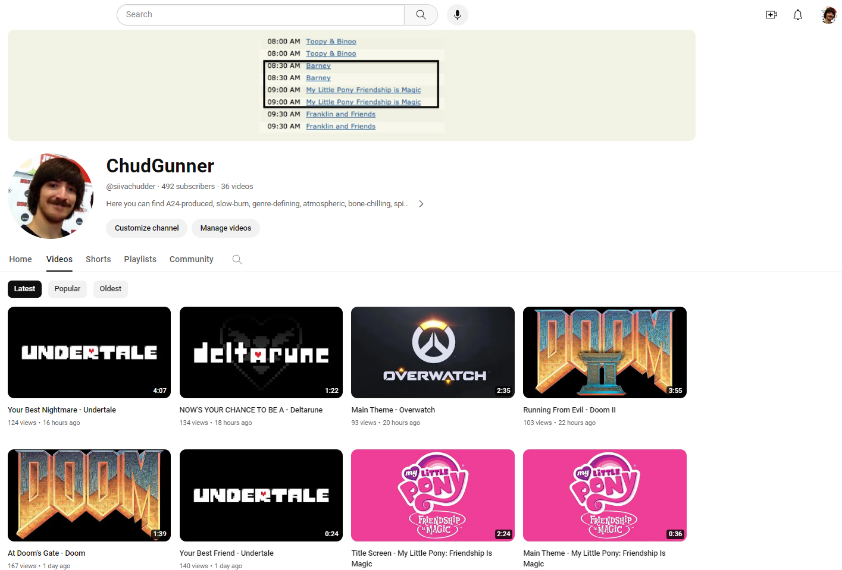The height and width of the screenshot is (570, 842).
Task: Play the Your Best Friend Undertale thumbnail
Action: [x=261, y=495]
